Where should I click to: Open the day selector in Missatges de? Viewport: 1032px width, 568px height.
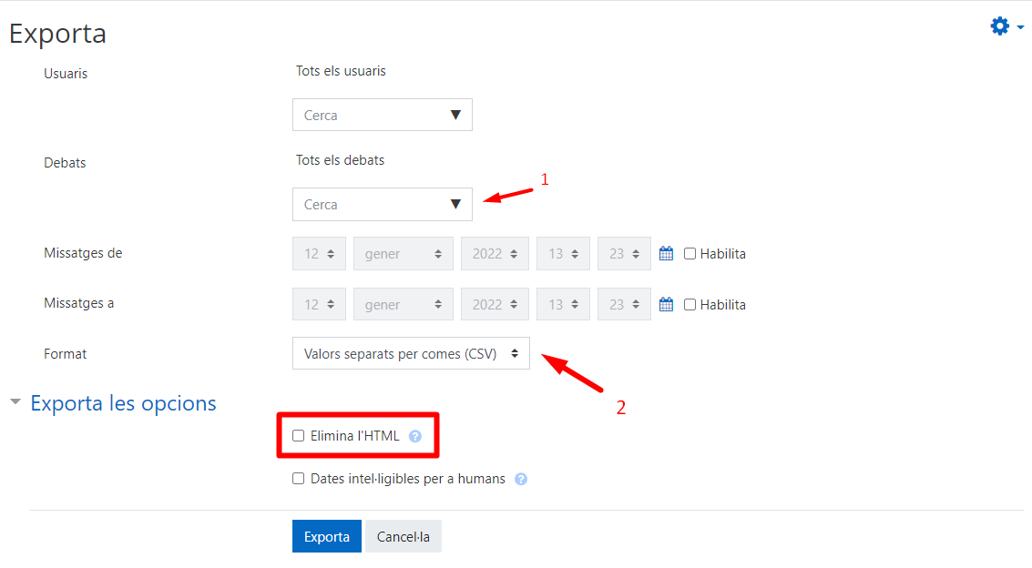coord(319,254)
